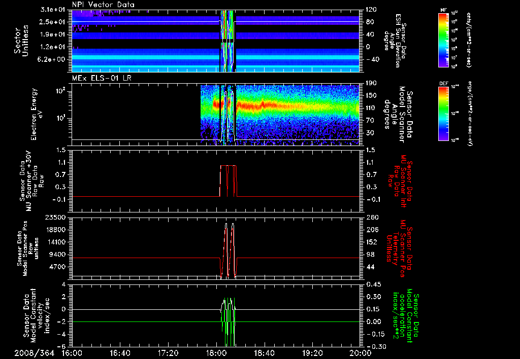Click the "ESH Sun Elevation Angle" axis label

click(395, 40)
